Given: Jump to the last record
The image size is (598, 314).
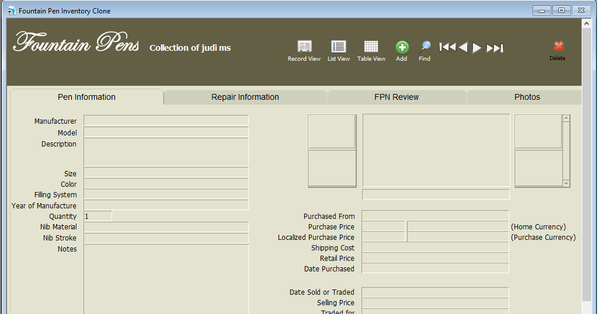Looking at the screenshot, I should click(x=495, y=48).
